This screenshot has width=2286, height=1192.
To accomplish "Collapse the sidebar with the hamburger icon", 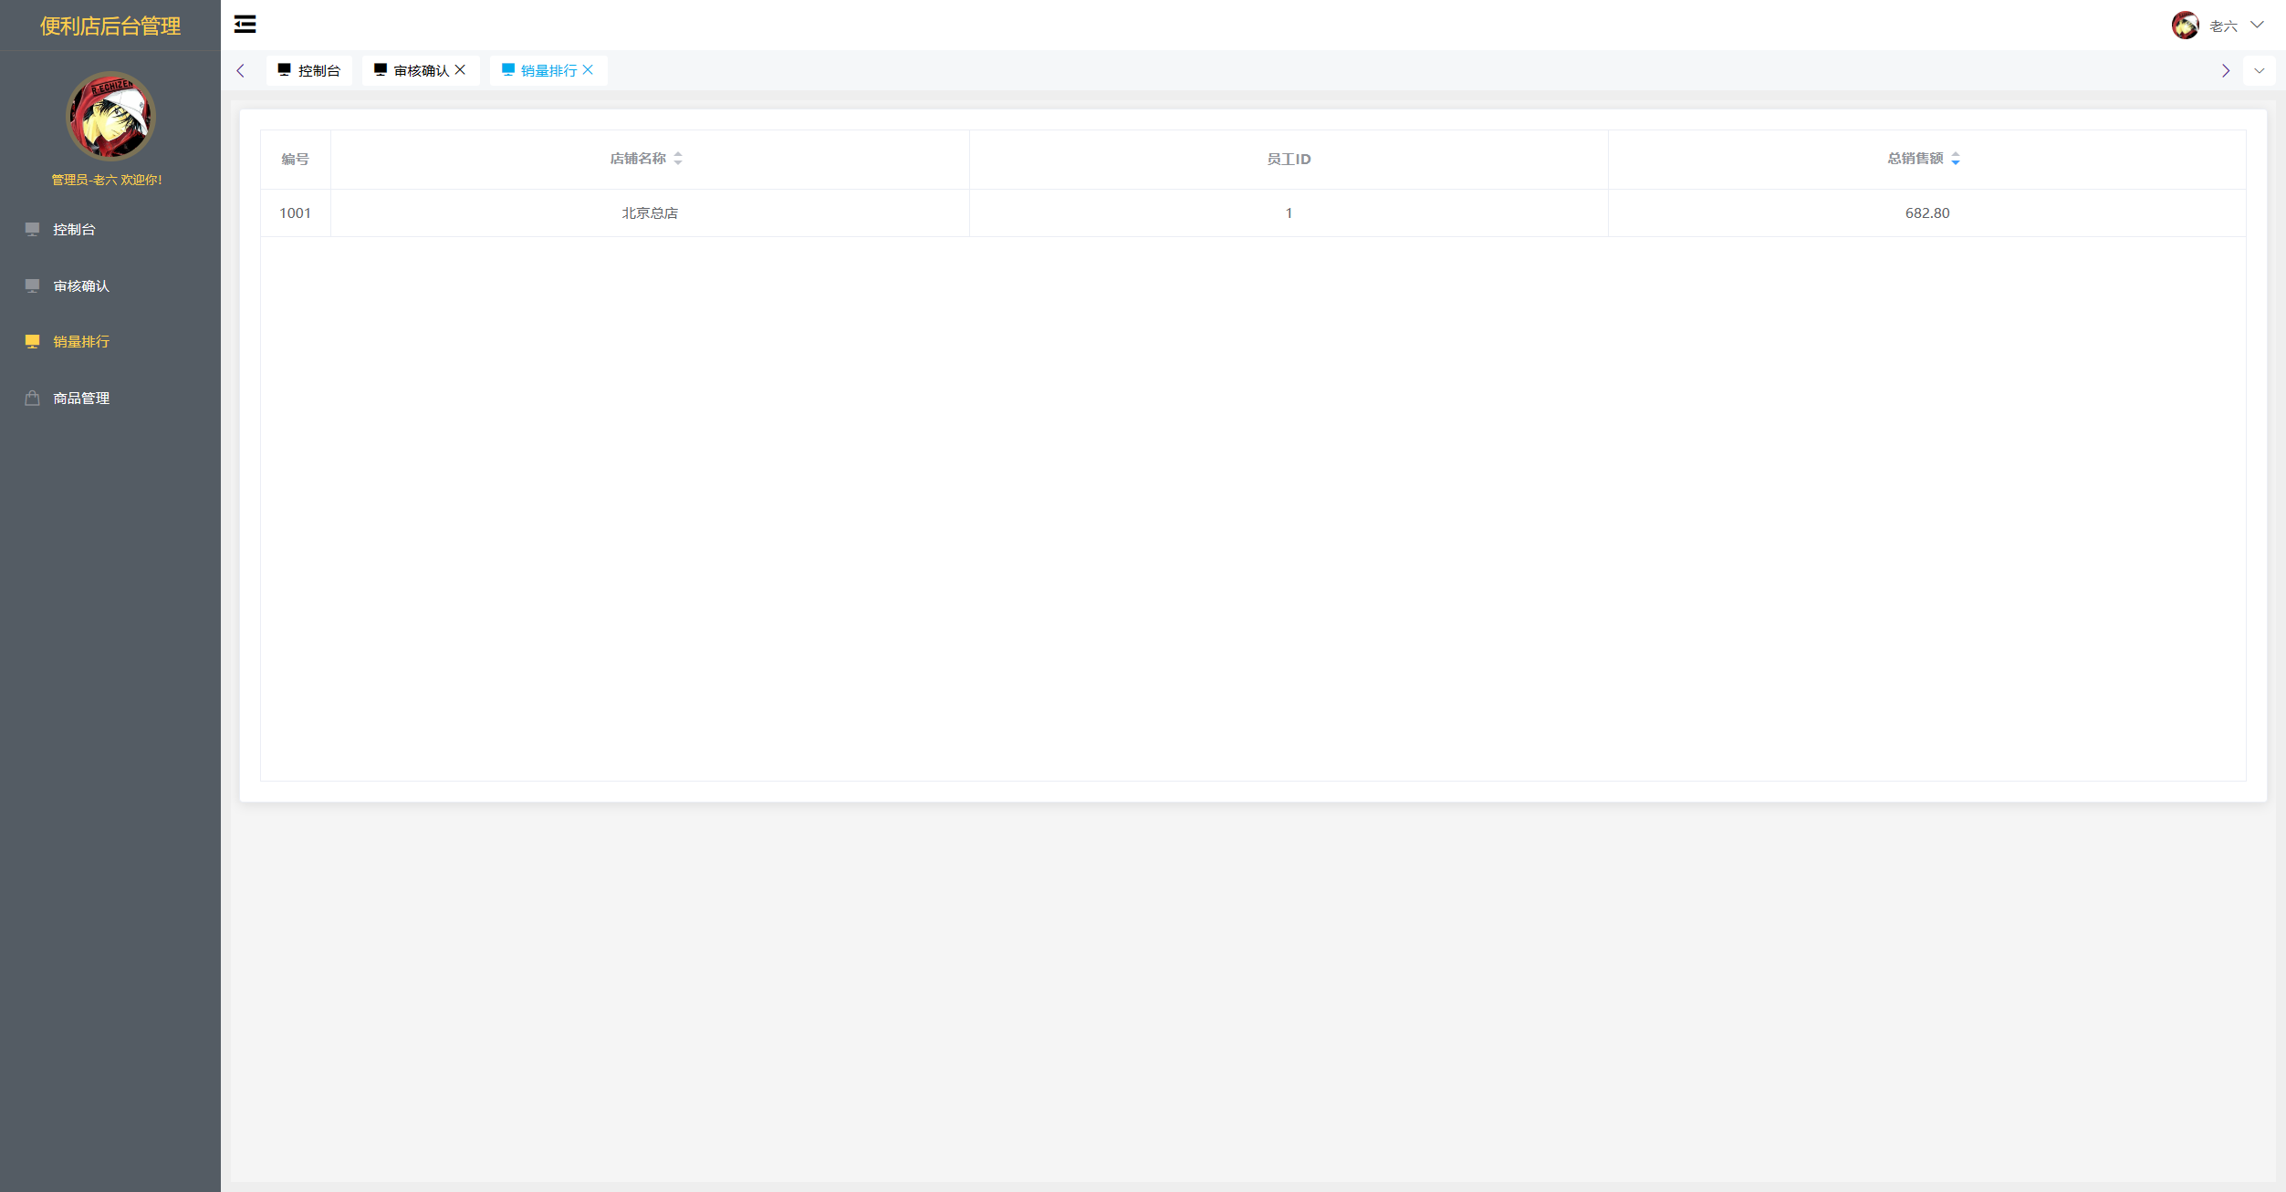I will coord(245,25).
